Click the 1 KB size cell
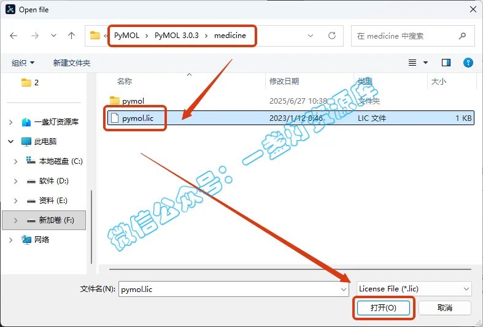The width and height of the screenshot is (483, 327). pos(463,118)
